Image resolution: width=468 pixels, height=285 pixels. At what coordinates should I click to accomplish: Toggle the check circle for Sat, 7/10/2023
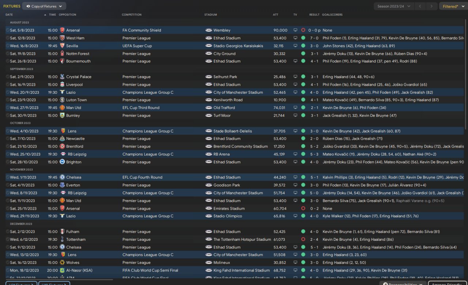point(8,139)
